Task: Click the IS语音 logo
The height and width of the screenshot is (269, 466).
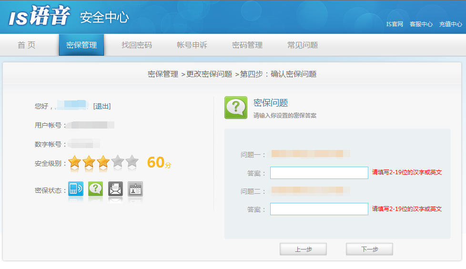Action: (39, 16)
